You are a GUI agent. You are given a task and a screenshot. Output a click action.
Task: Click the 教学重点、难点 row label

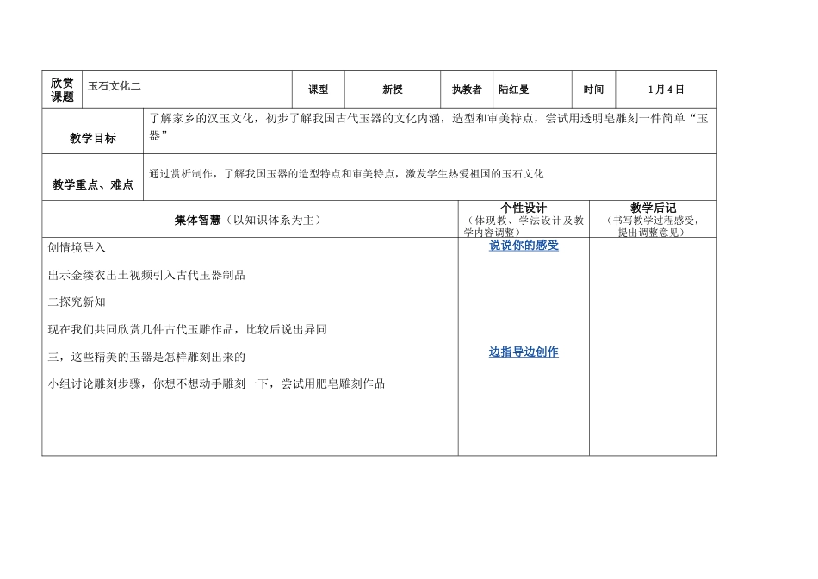pos(93,184)
